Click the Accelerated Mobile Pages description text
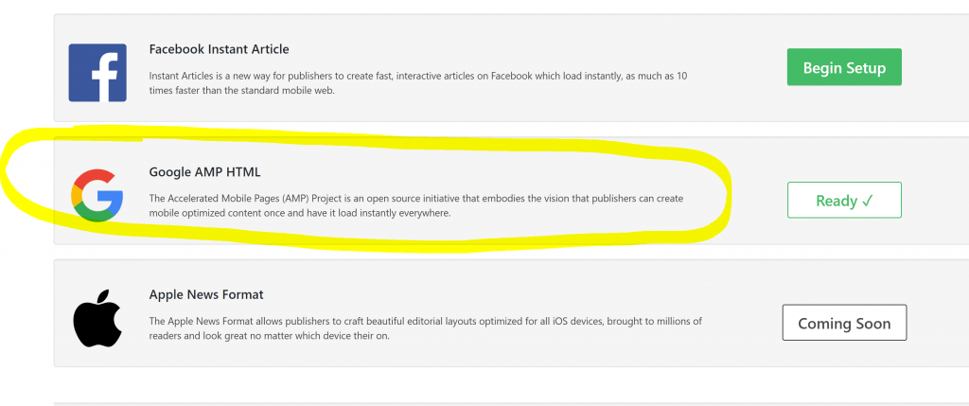Viewport: 969px width, 406px height. (416, 205)
